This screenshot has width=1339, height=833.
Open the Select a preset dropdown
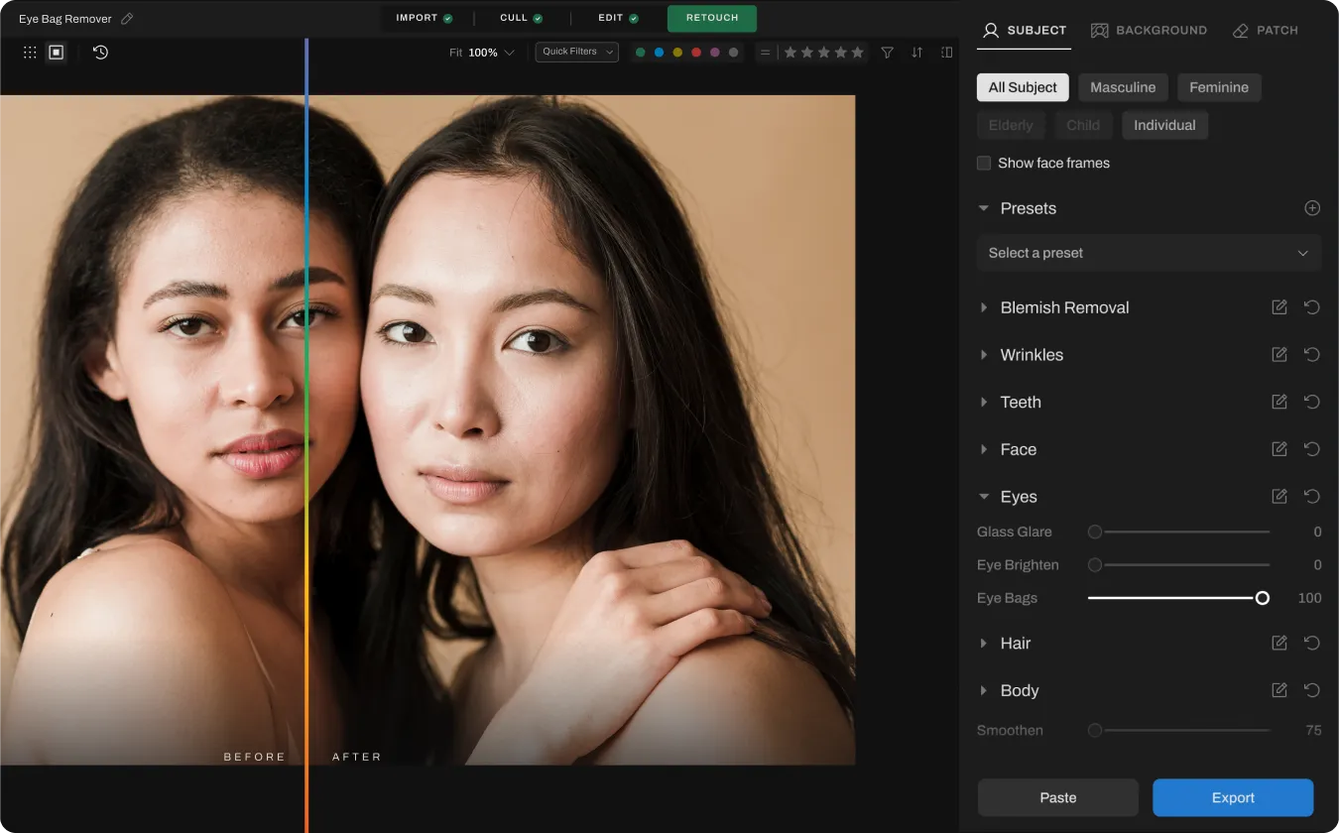[x=1149, y=253]
